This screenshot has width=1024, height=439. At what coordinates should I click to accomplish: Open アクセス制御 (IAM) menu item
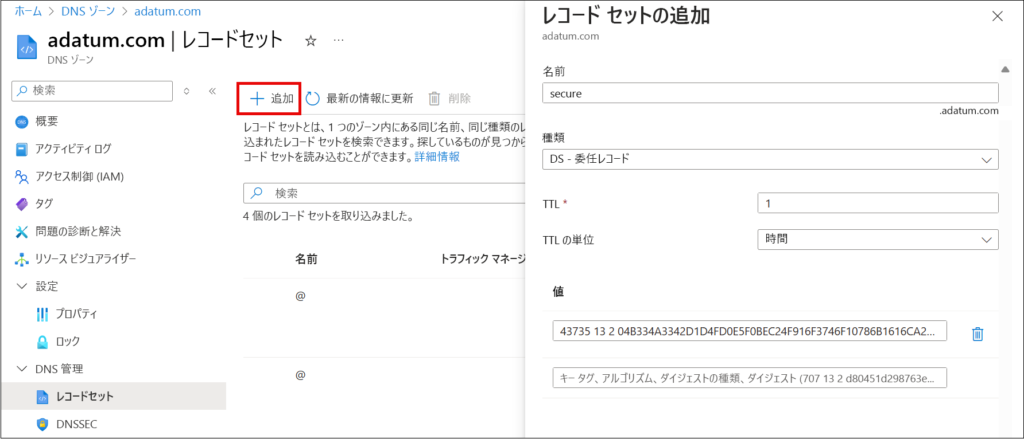79,177
